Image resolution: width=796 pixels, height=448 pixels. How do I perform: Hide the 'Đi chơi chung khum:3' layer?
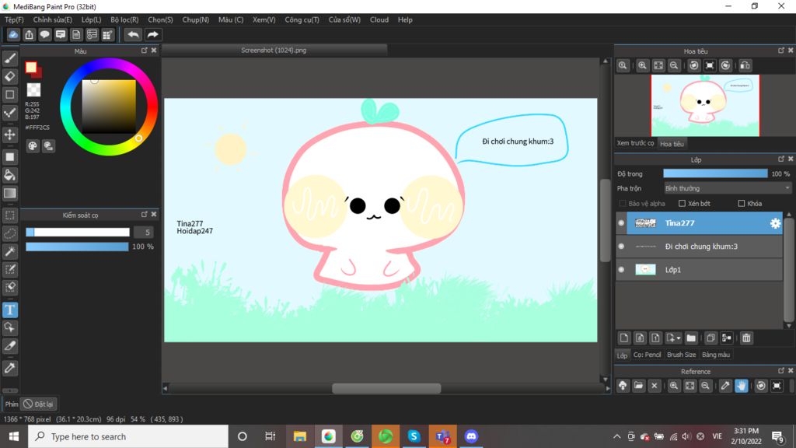click(x=621, y=247)
